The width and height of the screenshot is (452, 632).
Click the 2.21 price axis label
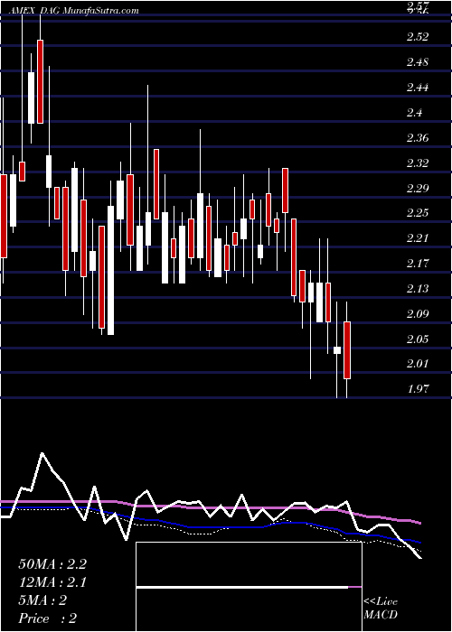[x=418, y=238]
